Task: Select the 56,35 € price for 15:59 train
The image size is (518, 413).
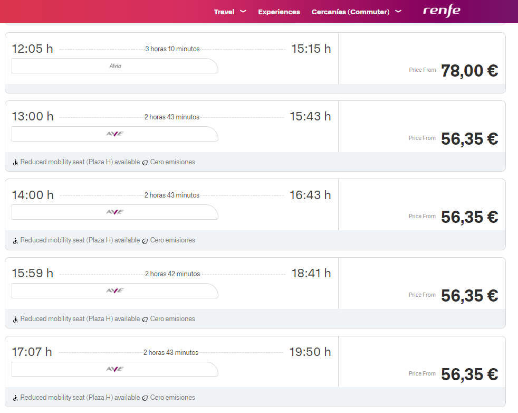Action: pyautogui.click(x=469, y=295)
